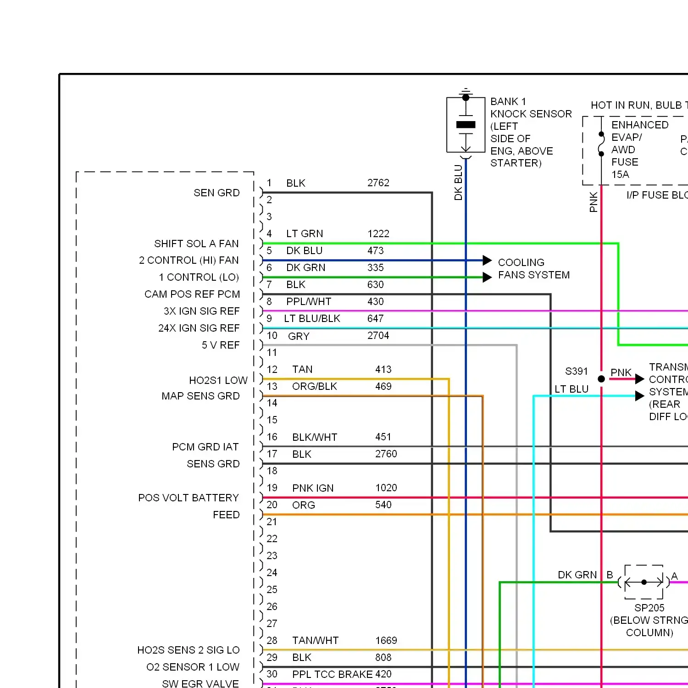Click the 'BANK 1 KNOCK SENSOR' text
This screenshot has width=688, height=688.
[531, 107]
